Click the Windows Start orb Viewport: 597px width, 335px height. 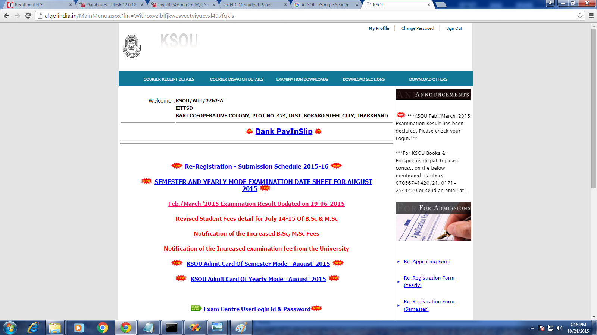click(10, 328)
